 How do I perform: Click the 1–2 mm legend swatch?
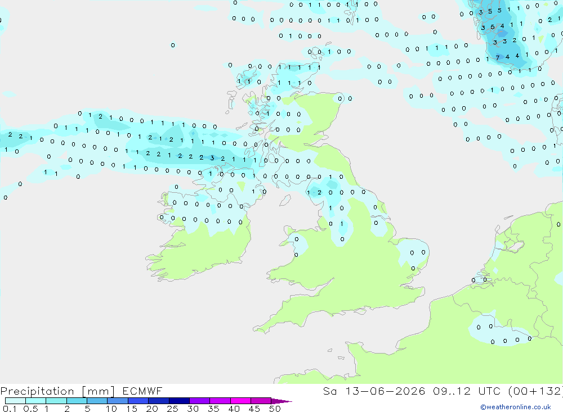pos(56,401)
